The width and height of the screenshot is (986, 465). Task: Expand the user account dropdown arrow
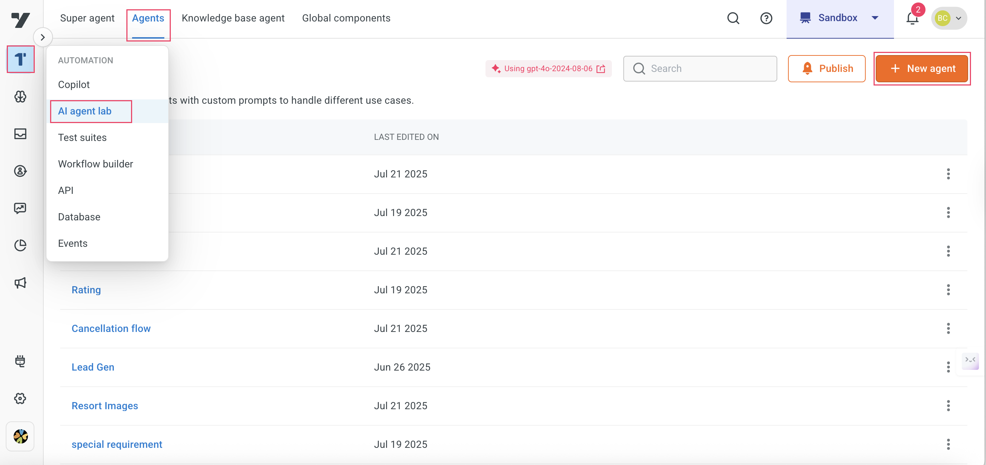click(x=958, y=18)
